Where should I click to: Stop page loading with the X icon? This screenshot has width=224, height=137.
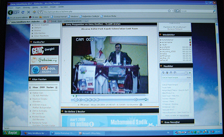28,12
